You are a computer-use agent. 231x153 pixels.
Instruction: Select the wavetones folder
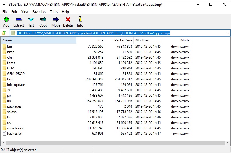[x=15, y=128]
